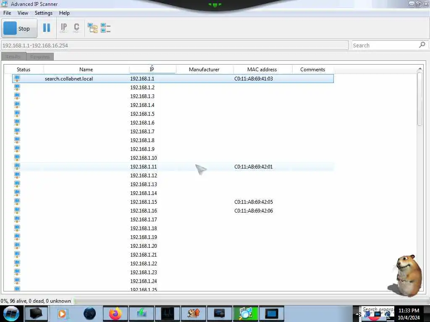Sort by the MAC address column header
This screenshot has width=430, height=322.
click(262, 70)
